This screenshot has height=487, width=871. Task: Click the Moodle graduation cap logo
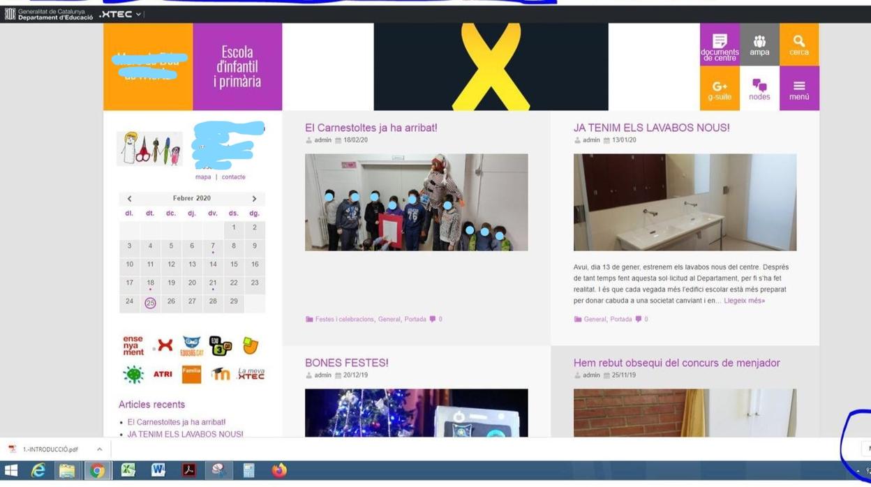tap(221, 375)
